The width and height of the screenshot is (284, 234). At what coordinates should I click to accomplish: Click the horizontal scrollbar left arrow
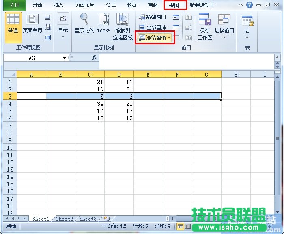(172, 219)
